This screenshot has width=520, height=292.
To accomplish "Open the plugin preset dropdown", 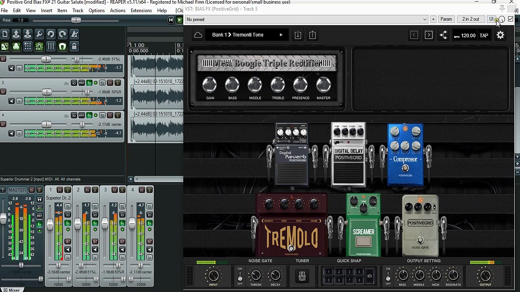I will coord(306,19).
